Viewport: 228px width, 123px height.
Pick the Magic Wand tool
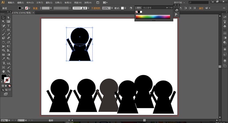tap(3, 21)
